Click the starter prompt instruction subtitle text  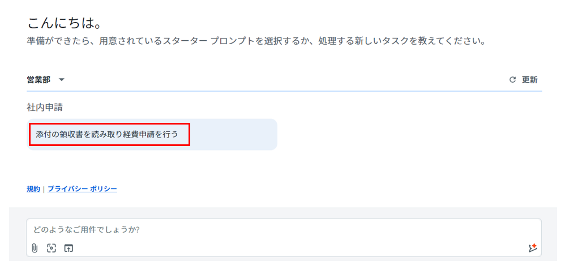pos(255,41)
